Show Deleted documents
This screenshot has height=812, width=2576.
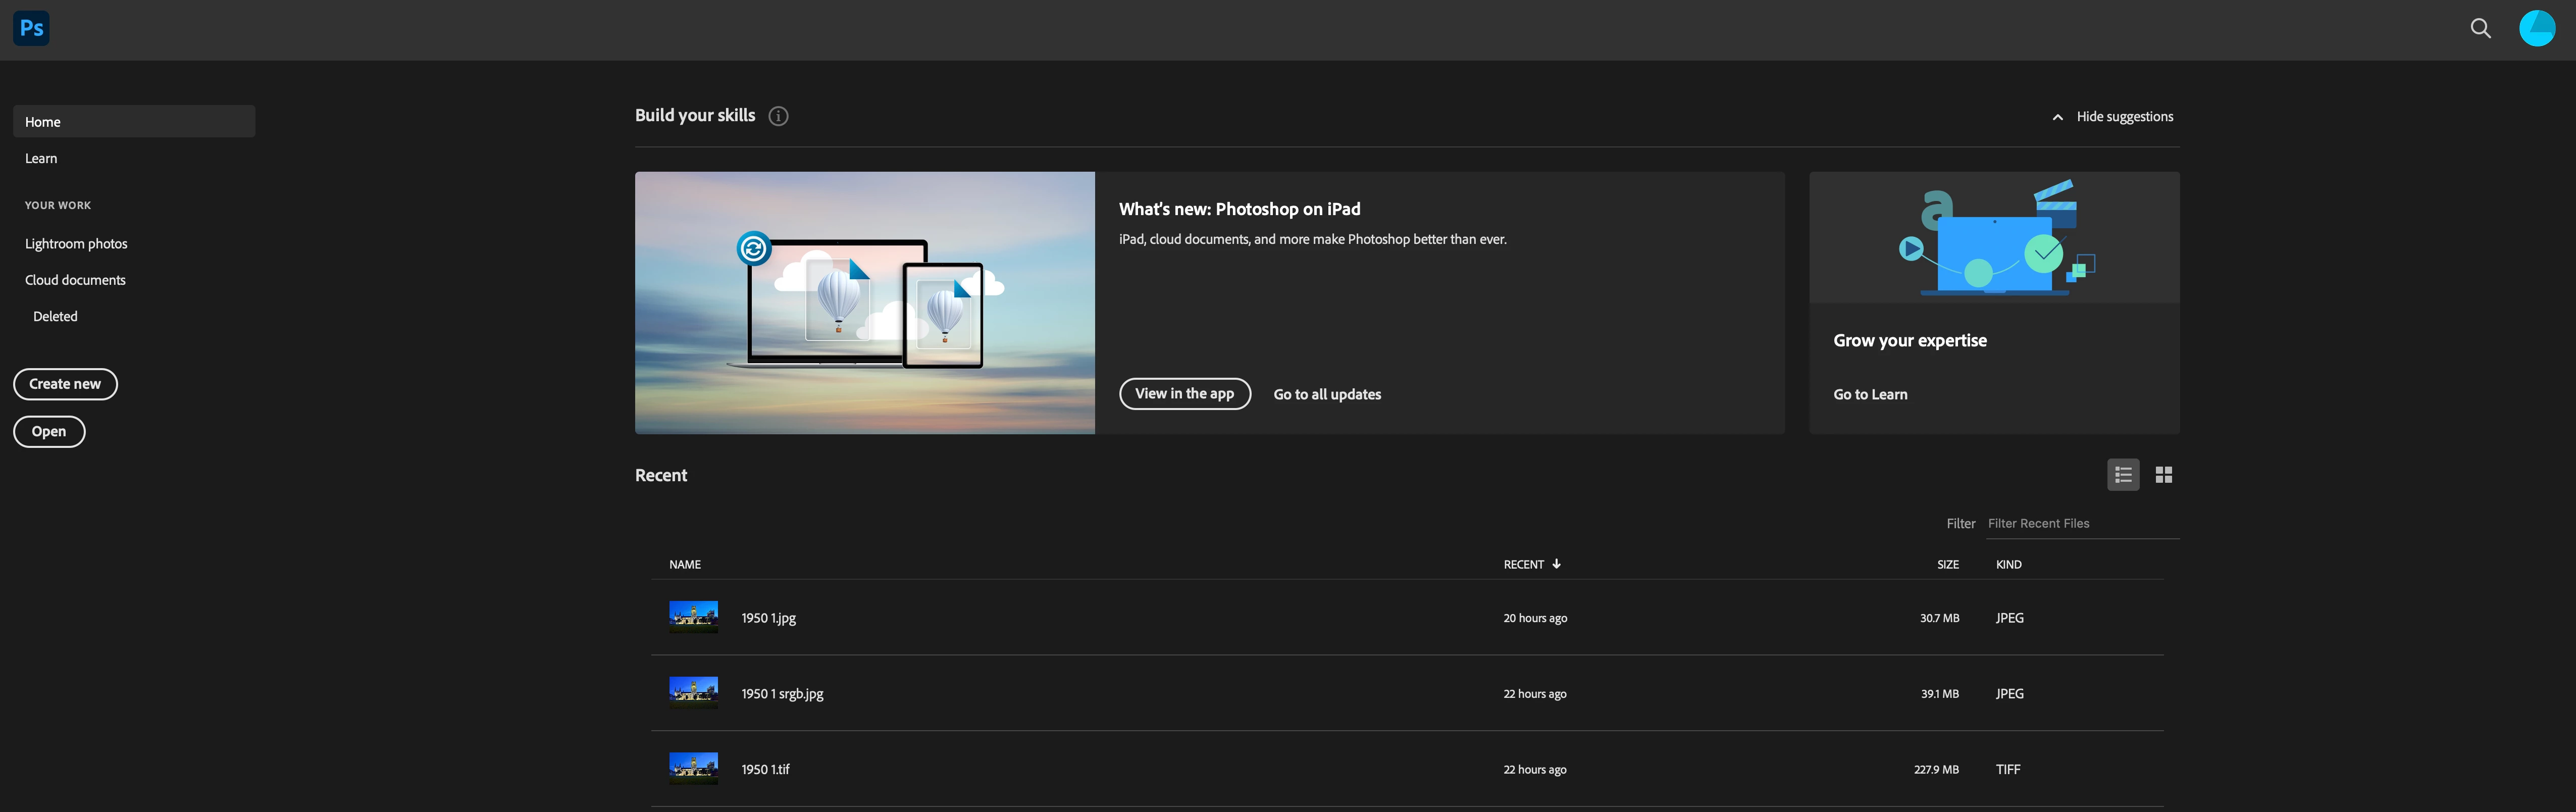point(55,316)
